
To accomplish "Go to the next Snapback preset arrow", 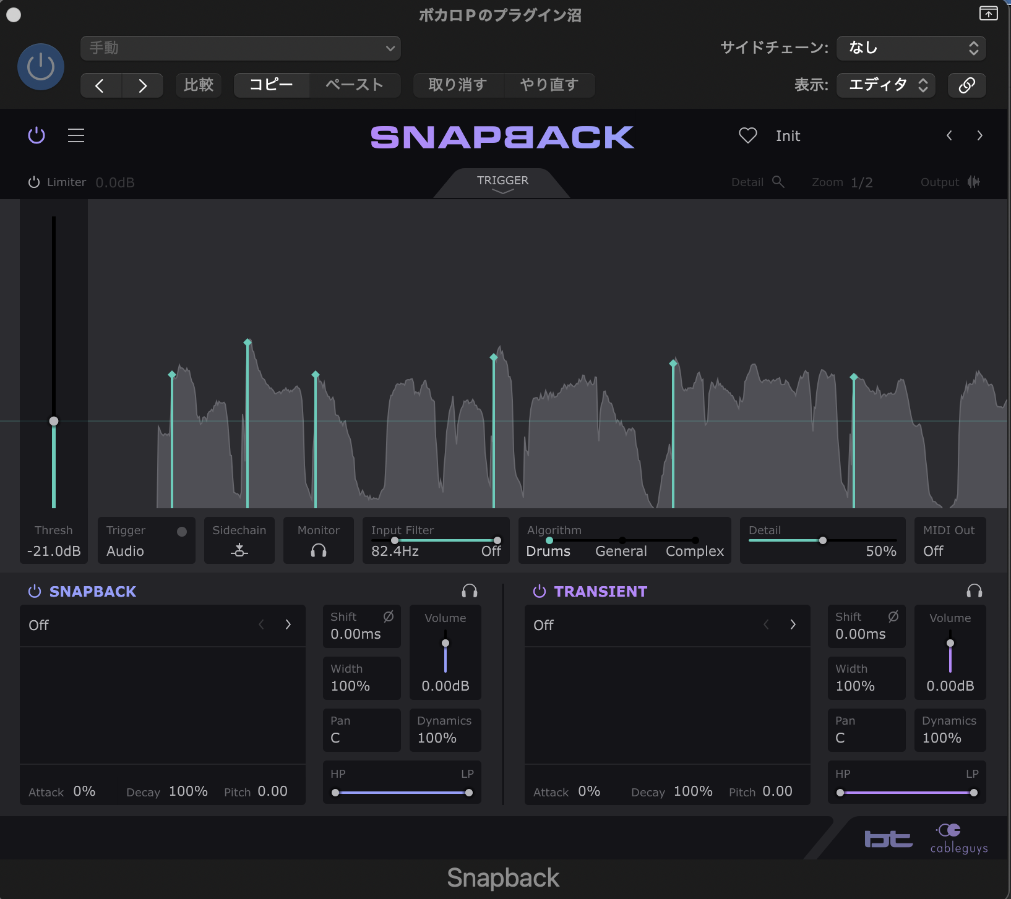I will (x=979, y=135).
